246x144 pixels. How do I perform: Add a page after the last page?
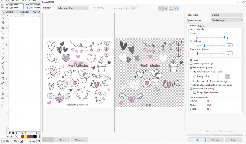(37, 133)
